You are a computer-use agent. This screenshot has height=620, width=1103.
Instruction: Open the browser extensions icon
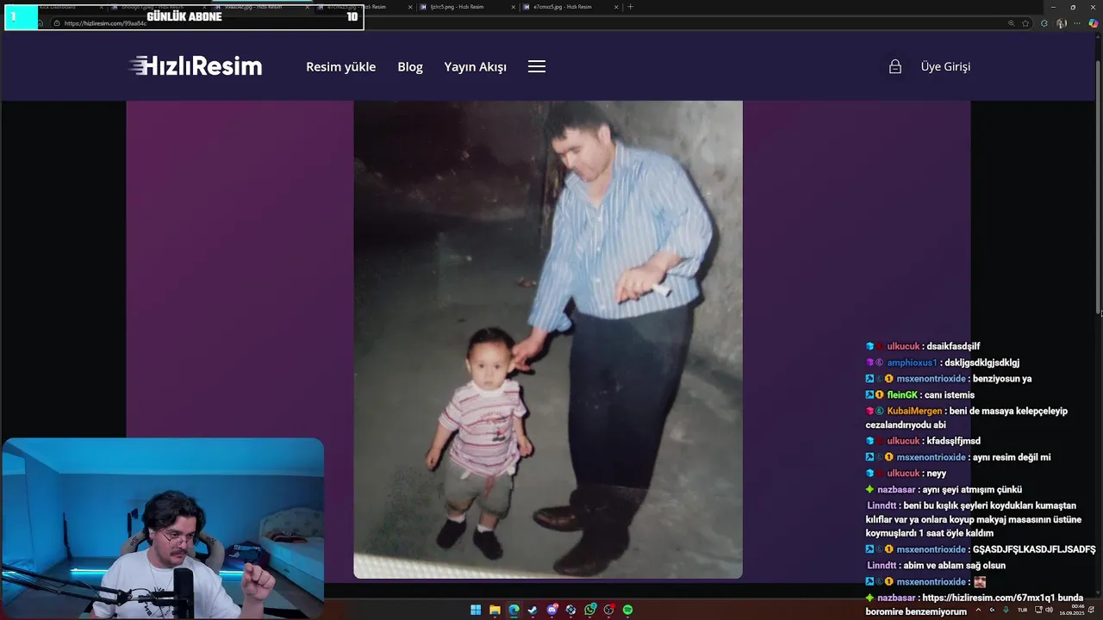(1044, 23)
